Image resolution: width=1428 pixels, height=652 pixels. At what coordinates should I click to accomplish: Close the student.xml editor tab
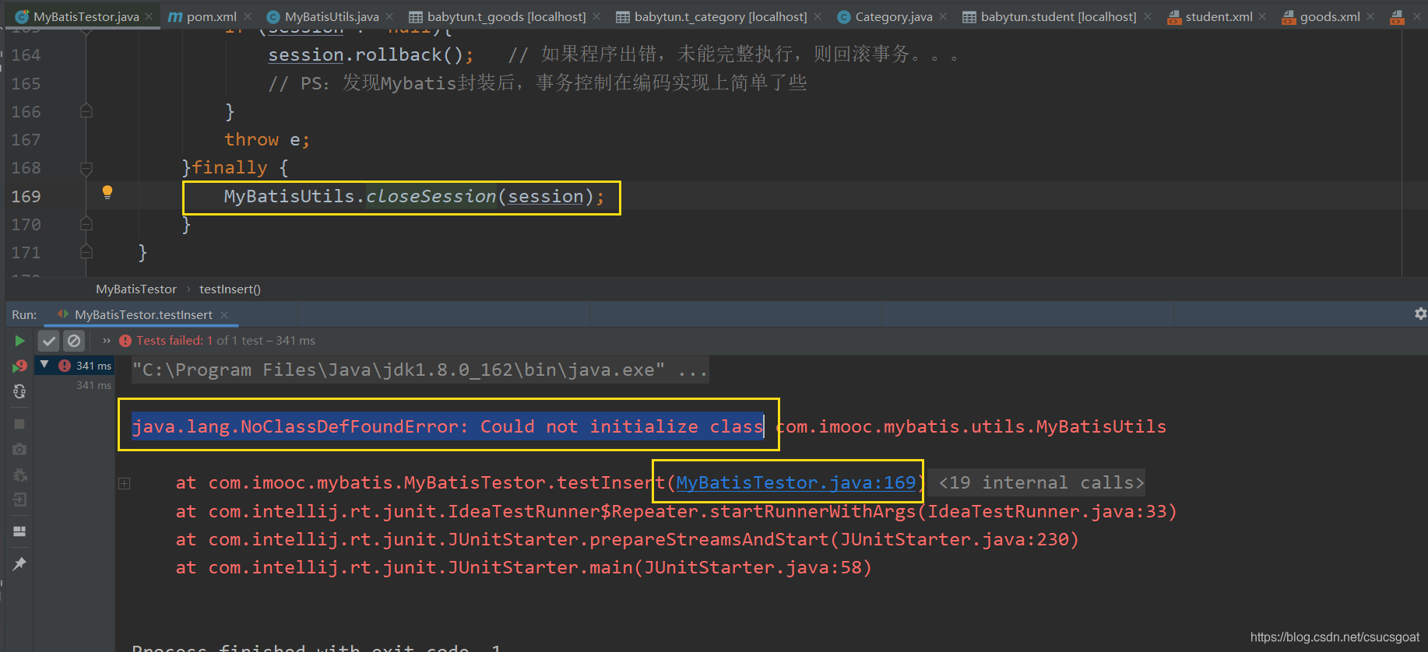point(1262,16)
